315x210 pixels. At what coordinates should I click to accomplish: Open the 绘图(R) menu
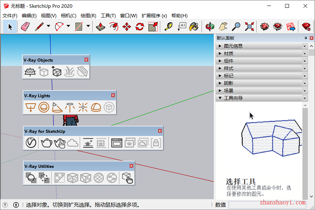click(x=88, y=16)
